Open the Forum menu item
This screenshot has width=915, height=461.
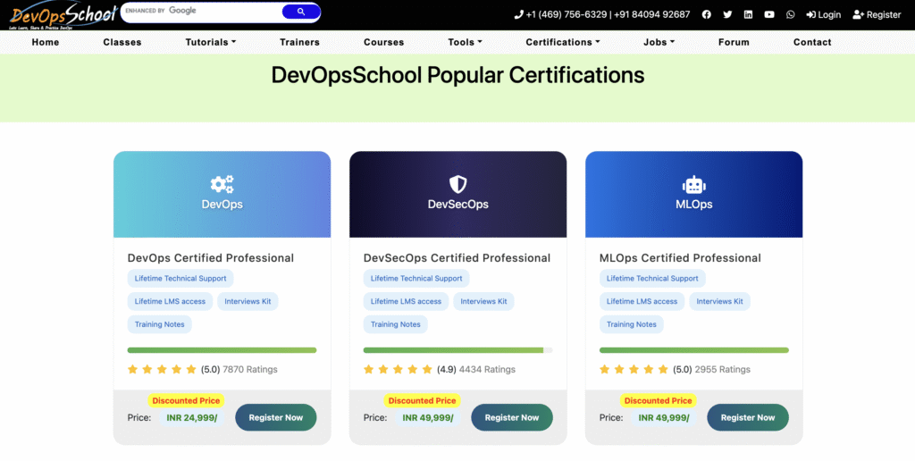pyautogui.click(x=734, y=42)
